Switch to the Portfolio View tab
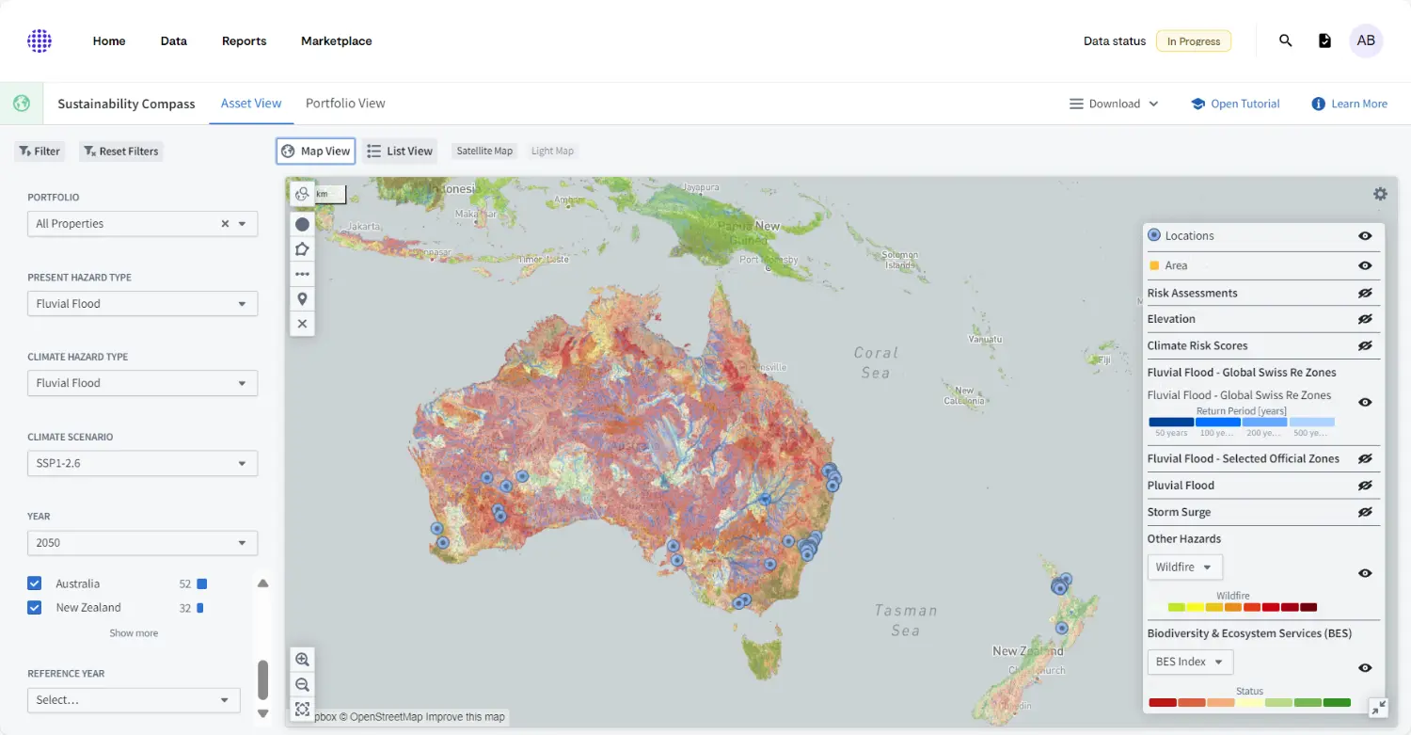Viewport: 1411px width, 735px height. (x=345, y=104)
